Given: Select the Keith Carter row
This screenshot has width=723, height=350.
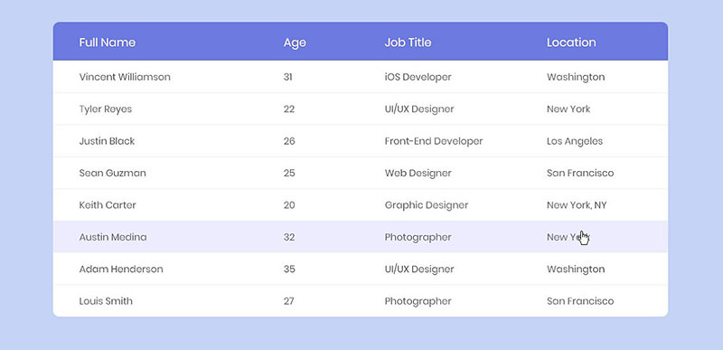Looking at the screenshot, I should point(361,204).
